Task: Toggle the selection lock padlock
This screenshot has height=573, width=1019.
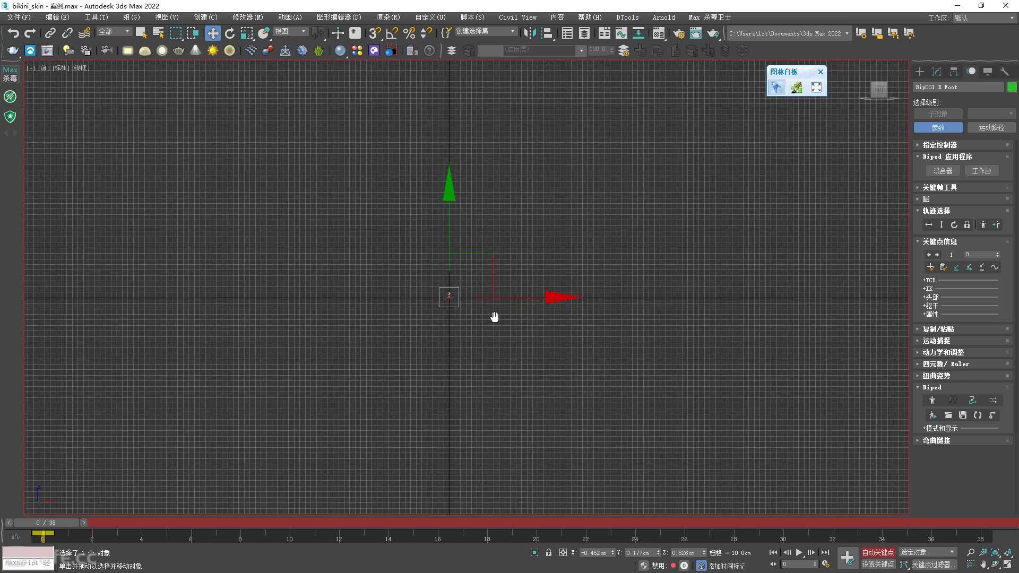Action: (549, 552)
